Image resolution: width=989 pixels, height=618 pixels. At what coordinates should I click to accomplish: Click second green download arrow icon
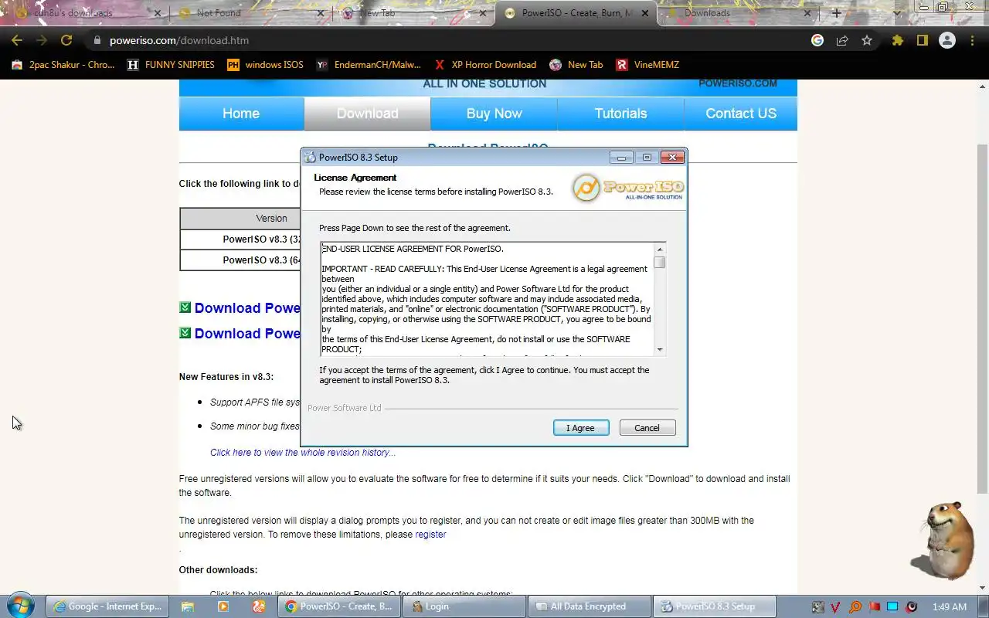pyautogui.click(x=185, y=333)
